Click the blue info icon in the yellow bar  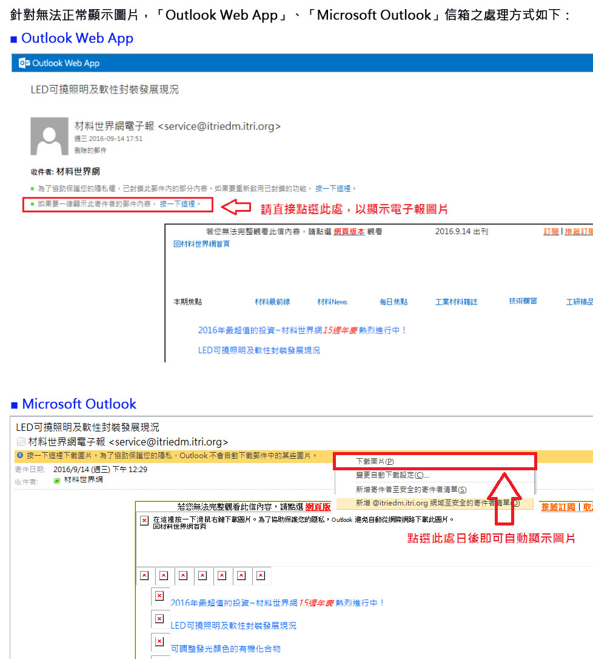click(20, 455)
